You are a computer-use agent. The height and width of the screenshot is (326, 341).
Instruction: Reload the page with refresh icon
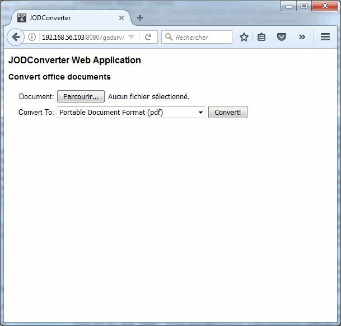[148, 38]
